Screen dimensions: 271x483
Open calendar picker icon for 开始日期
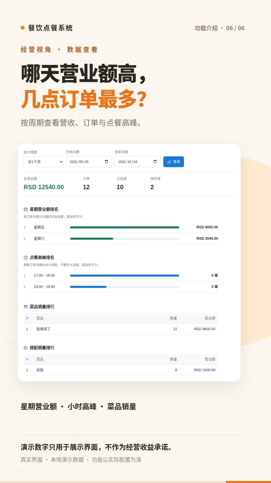point(106,162)
